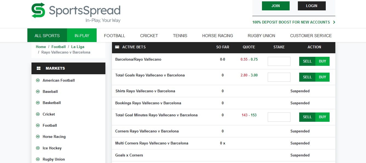Buy the Total Goal Minutes bet

(x=322, y=117)
